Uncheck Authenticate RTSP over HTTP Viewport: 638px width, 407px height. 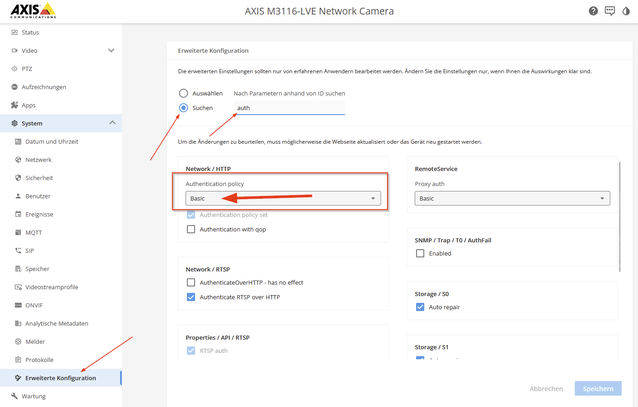point(191,297)
